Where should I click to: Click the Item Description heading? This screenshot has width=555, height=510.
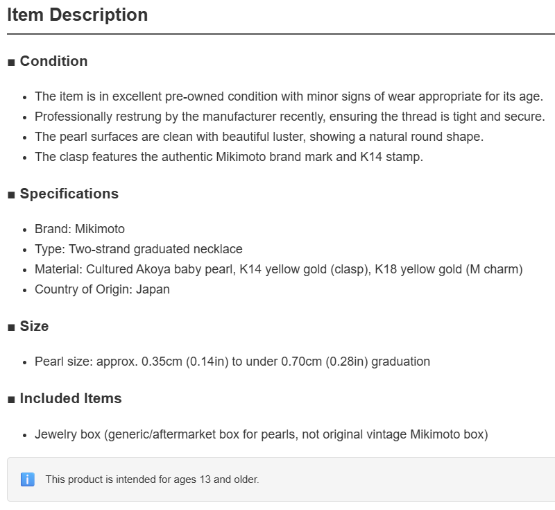pos(78,15)
